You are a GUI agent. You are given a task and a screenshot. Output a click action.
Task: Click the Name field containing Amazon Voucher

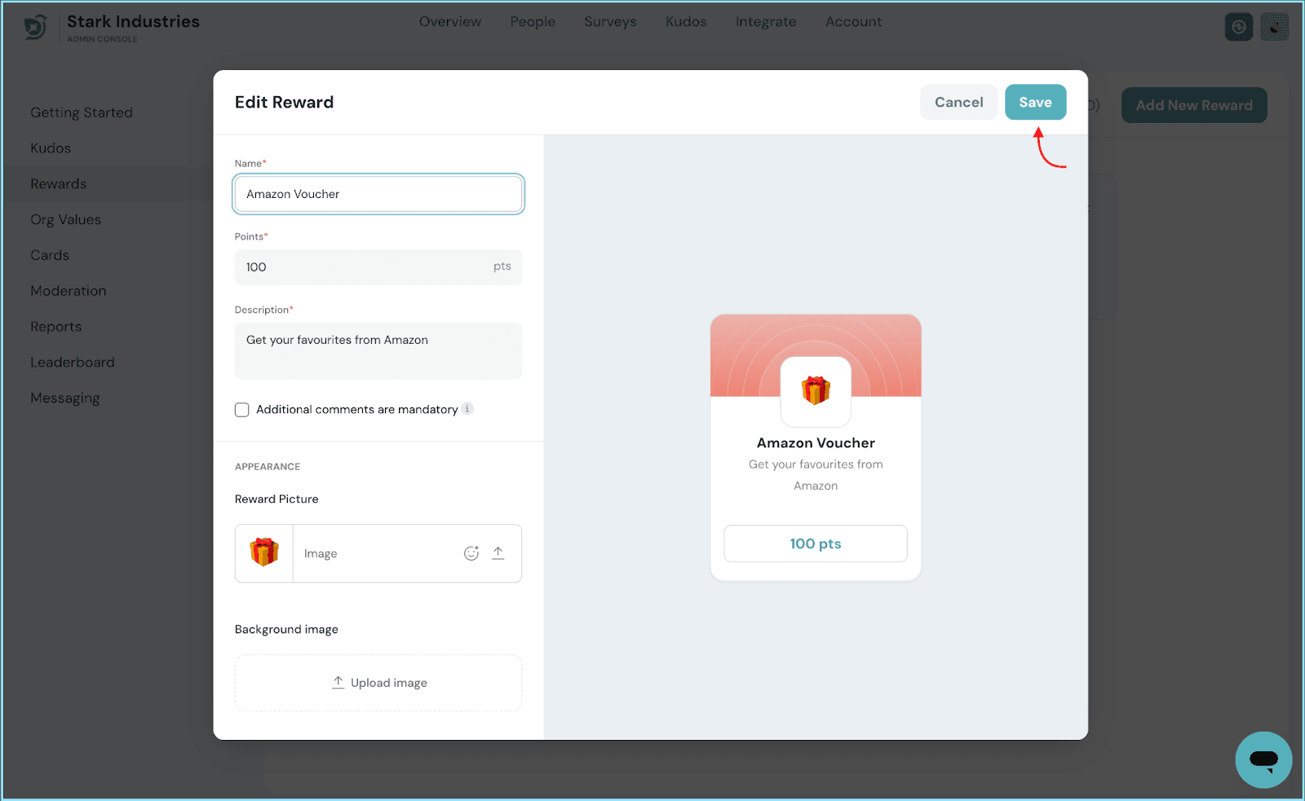pos(378,194)
